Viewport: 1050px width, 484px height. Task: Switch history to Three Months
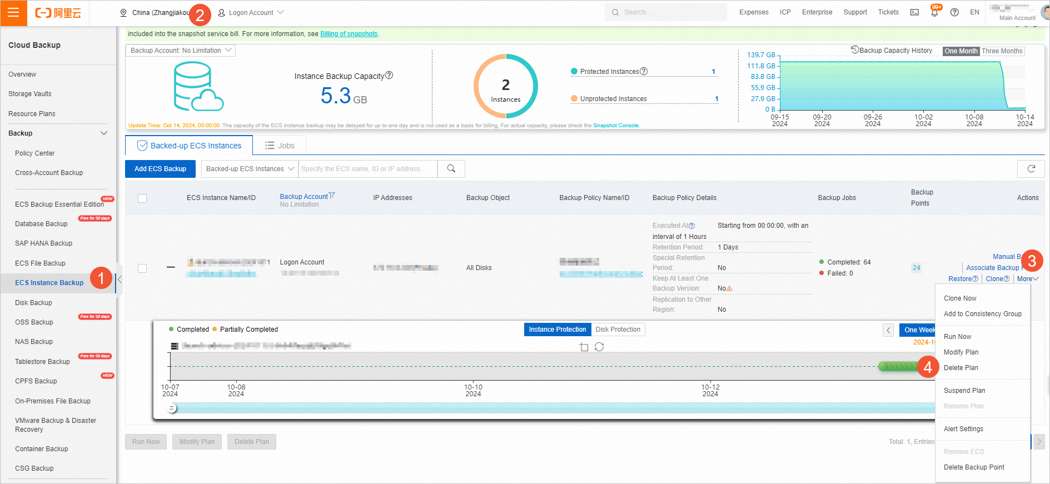tap(1002, 51)
